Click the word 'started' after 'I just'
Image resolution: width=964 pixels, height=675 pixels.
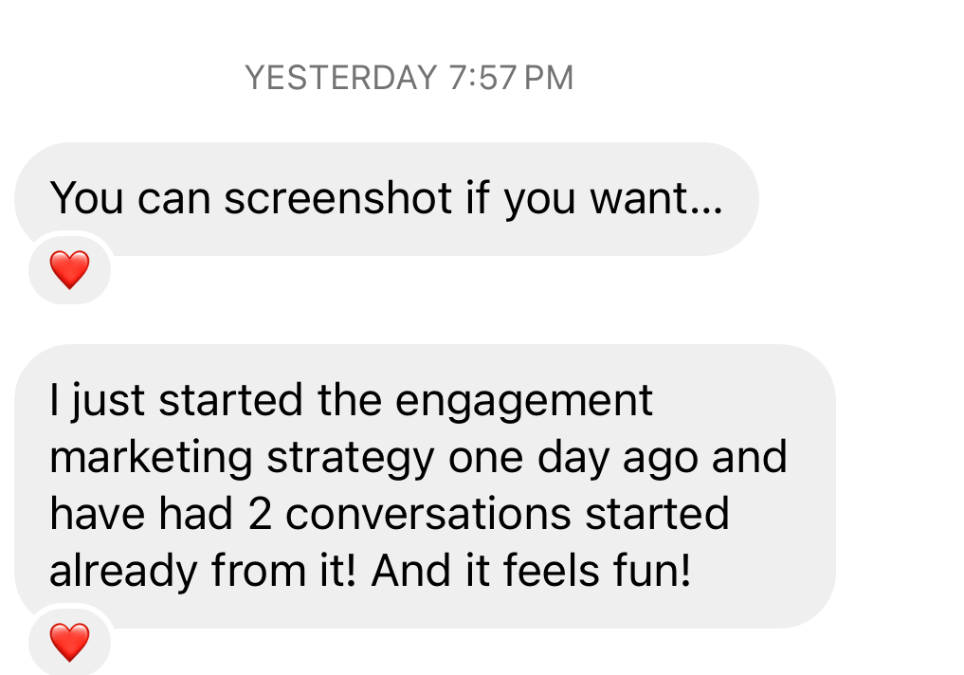[230, 400]
